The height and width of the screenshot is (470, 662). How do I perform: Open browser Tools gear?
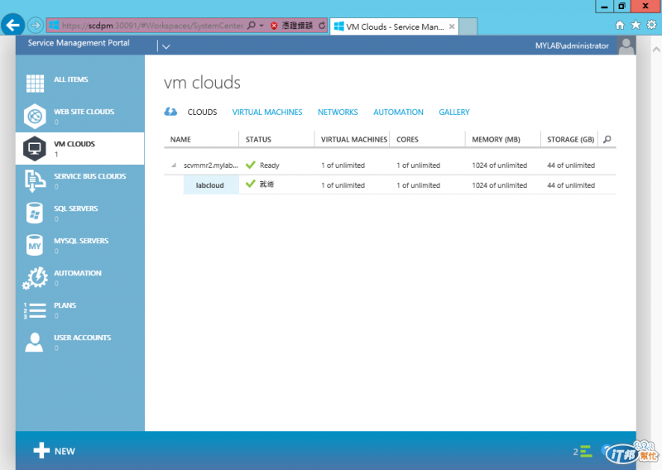[652, 25]
